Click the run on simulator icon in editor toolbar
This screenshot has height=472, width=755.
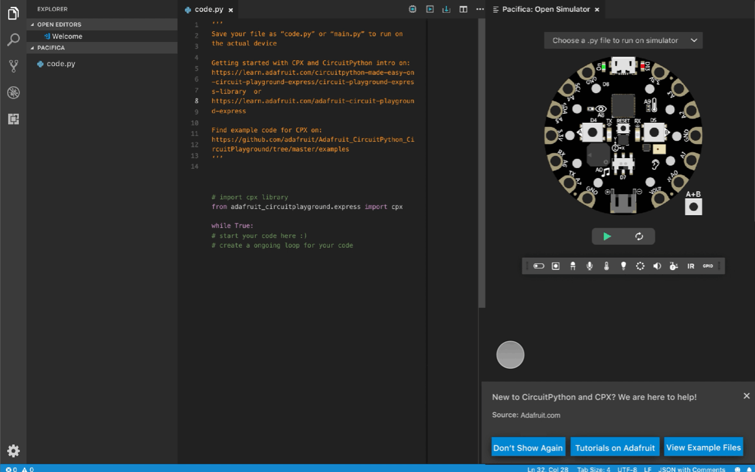[430, 9]
